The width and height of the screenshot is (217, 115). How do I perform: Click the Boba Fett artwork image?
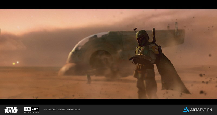coord(108,54)
